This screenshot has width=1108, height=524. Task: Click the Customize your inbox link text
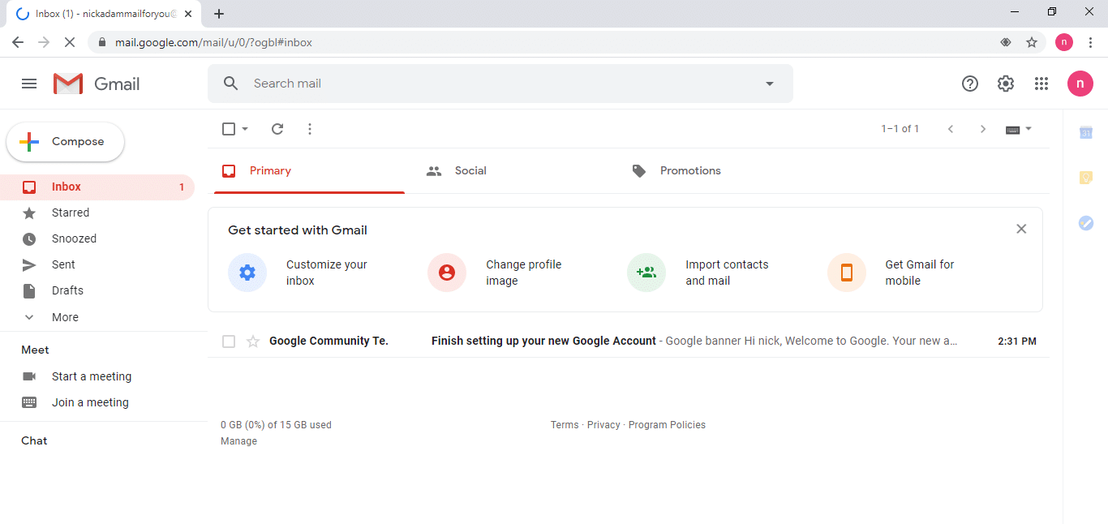[x=327, y=273]
